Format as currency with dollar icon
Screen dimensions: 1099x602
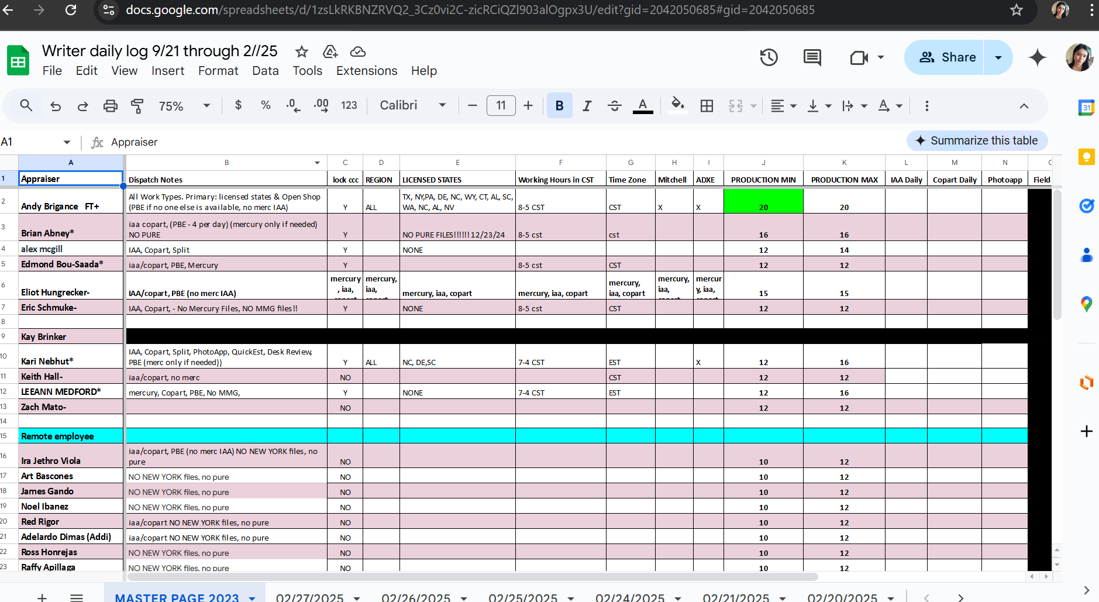pyautogui.click(x=238, y=105)
